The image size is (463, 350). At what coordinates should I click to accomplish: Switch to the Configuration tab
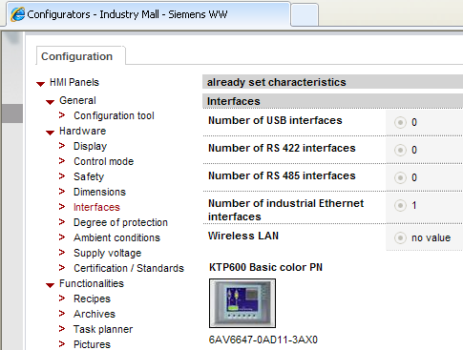coord(81,56)
